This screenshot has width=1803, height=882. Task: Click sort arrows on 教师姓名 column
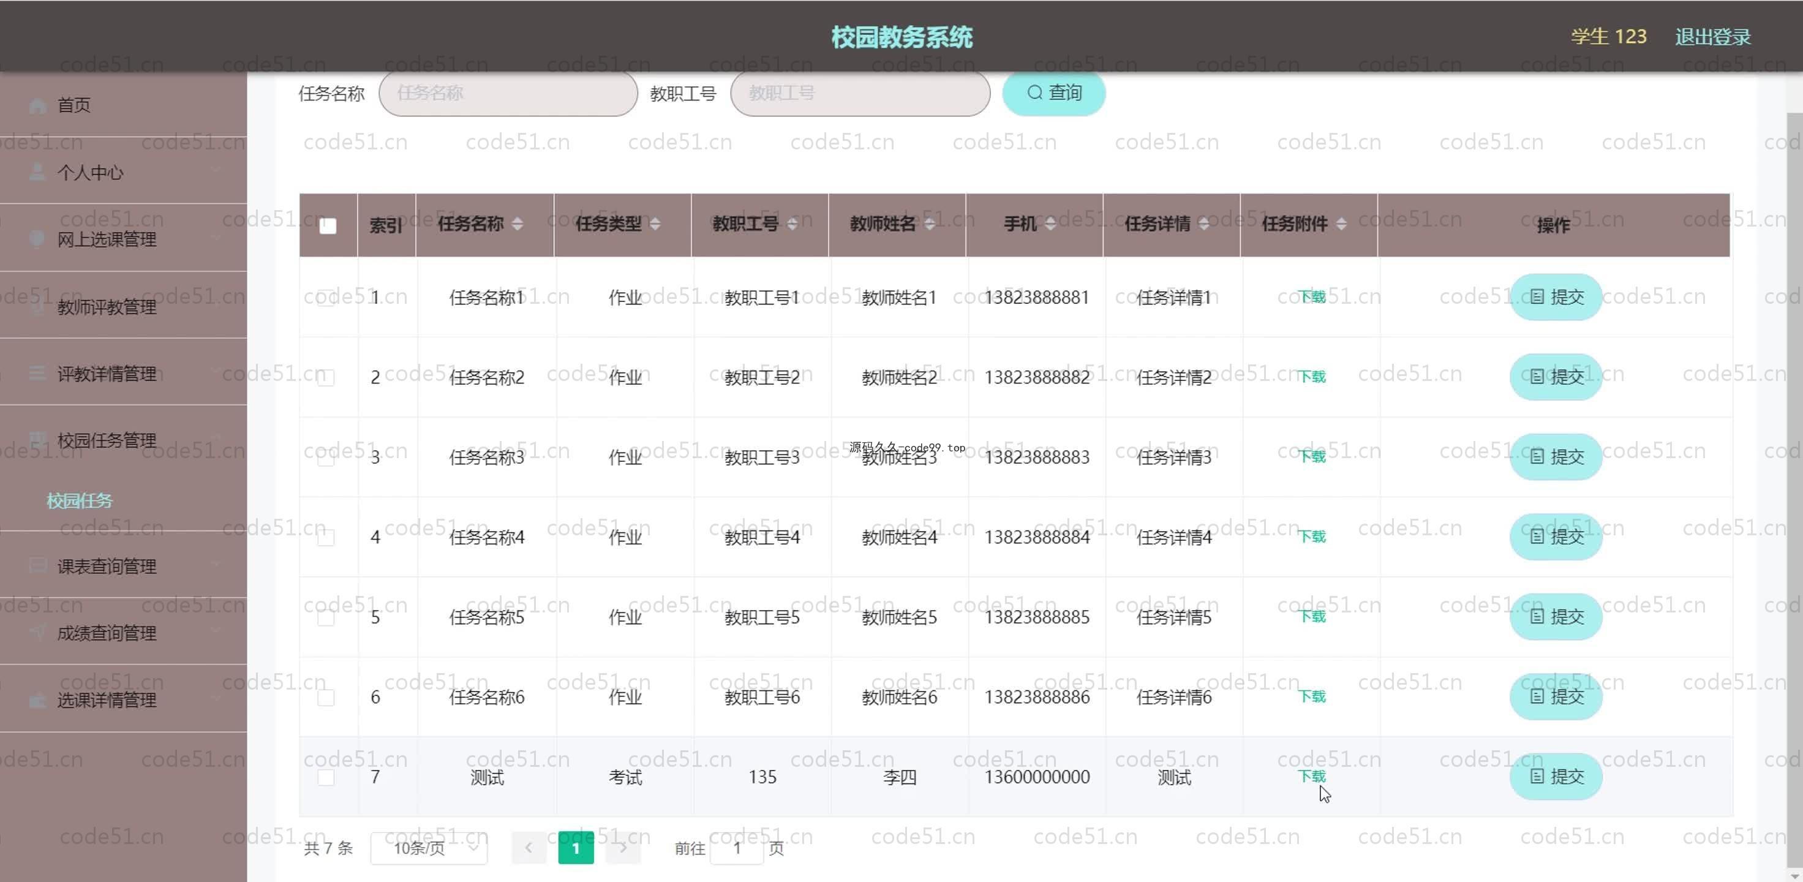(930, 224)
